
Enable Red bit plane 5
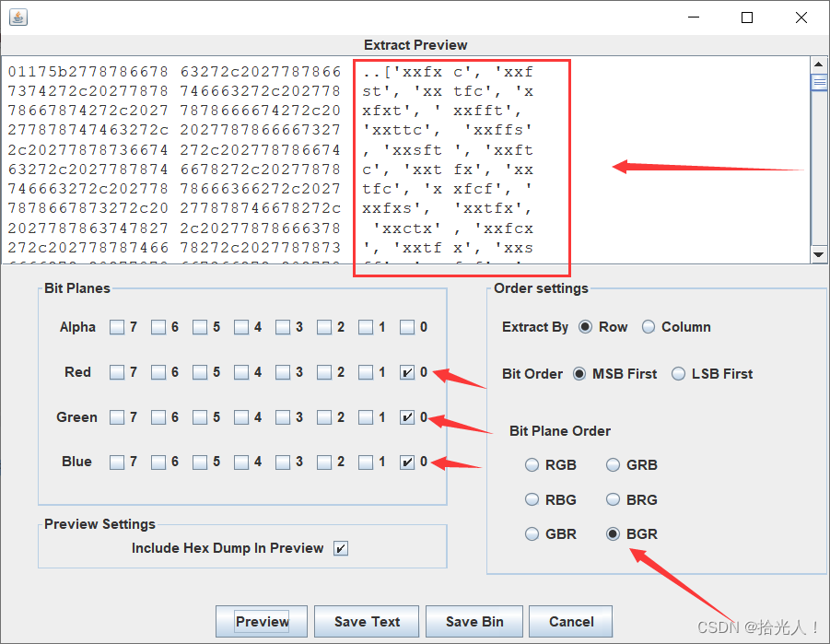click(x=200, y=372)
